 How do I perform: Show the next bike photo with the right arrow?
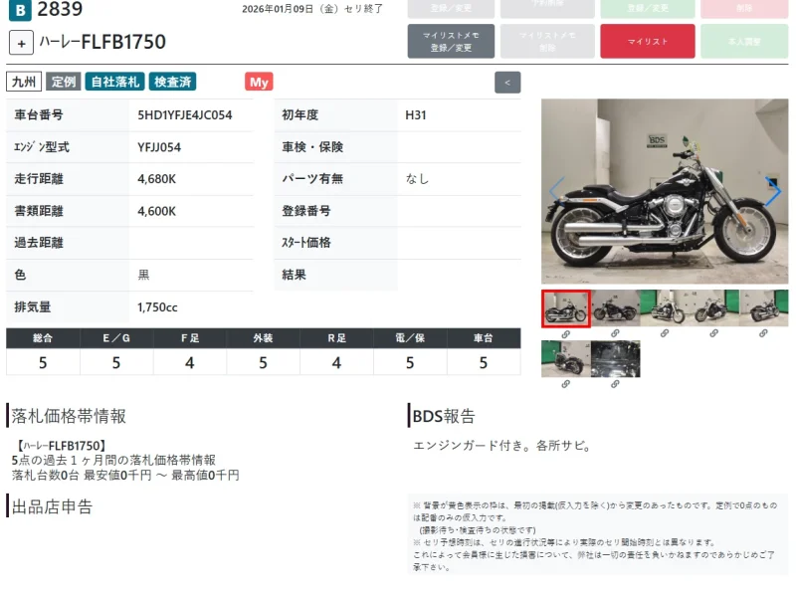[773, 191]
